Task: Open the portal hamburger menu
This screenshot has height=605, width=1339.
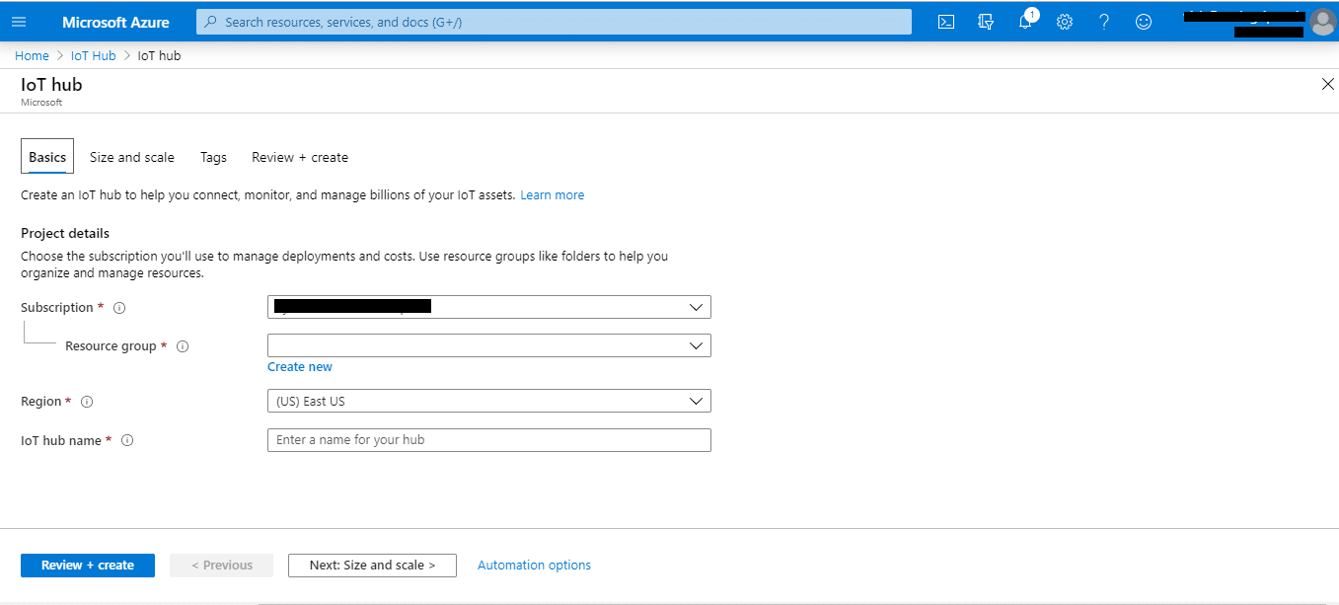Action: pyautogui.click(x=18, y=22)
